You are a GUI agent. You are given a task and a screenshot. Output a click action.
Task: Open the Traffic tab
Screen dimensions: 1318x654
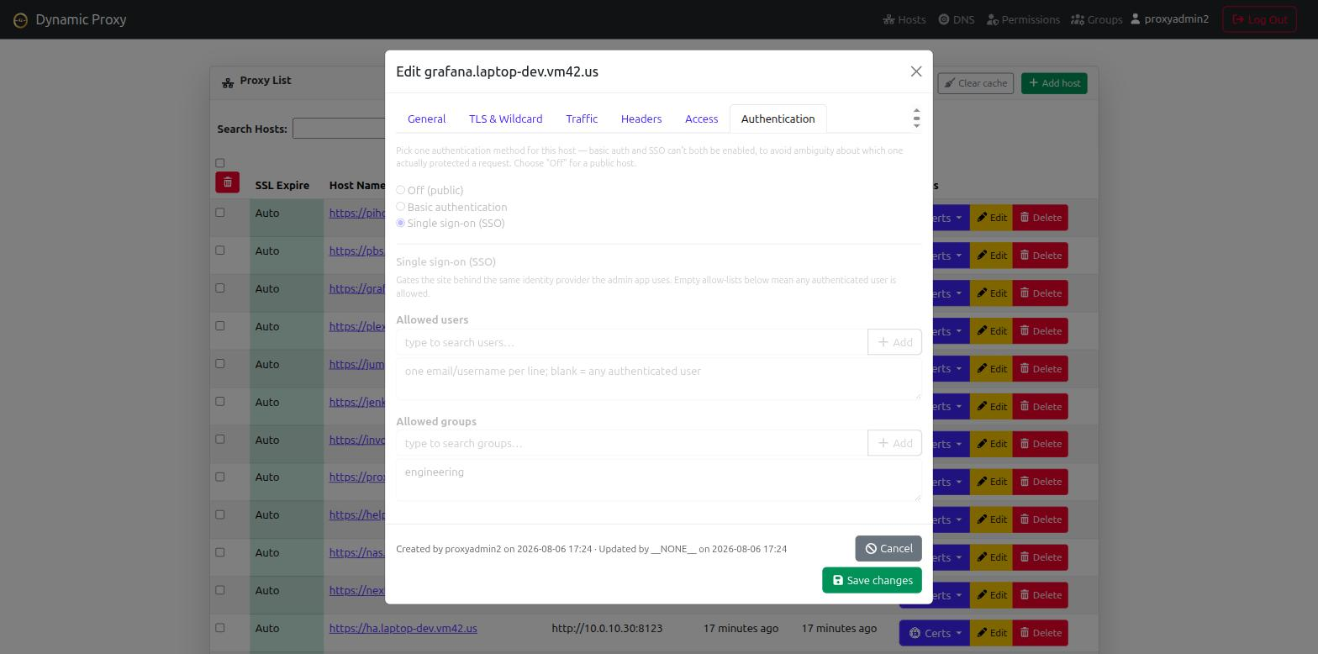(582, 119)
